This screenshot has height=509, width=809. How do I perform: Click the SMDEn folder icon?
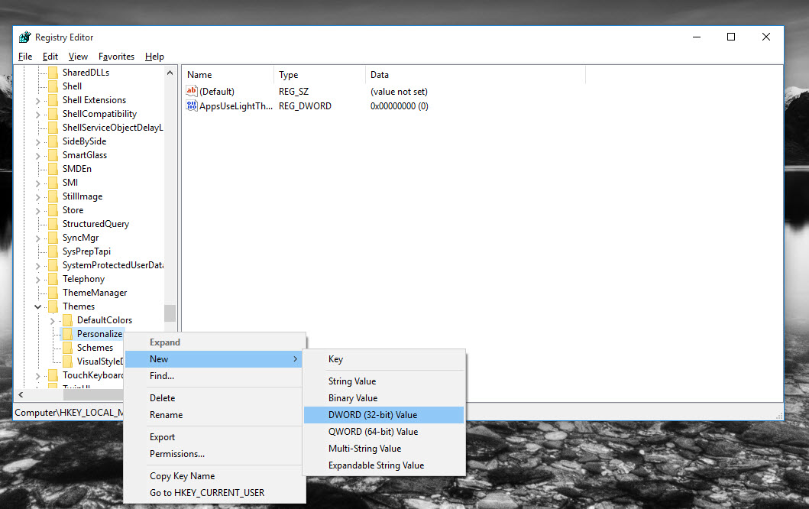[x=53, y=169]
